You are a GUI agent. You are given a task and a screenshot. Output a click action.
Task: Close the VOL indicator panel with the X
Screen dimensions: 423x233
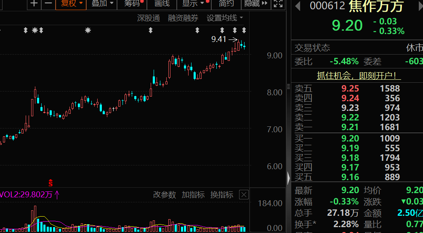point(244,195)
